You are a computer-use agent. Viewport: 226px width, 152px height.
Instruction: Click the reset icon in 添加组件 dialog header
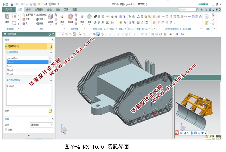tap(49, 34)
